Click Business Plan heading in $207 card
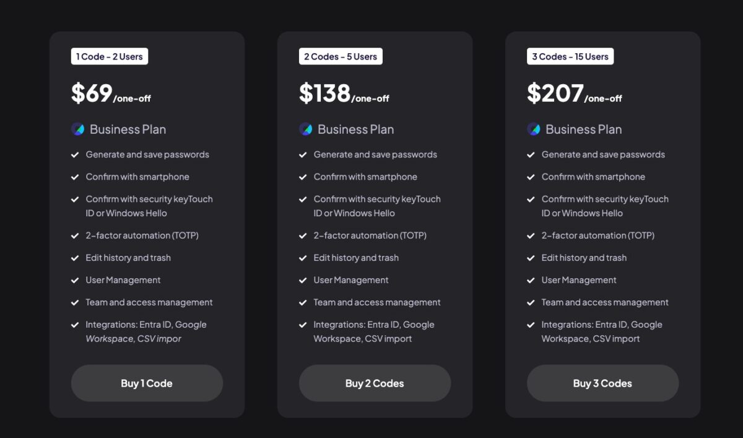The height and width of the screenshot is (438, 743). pos(583,129)
